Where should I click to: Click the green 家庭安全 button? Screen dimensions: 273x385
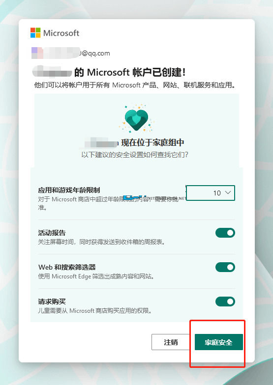218,342
